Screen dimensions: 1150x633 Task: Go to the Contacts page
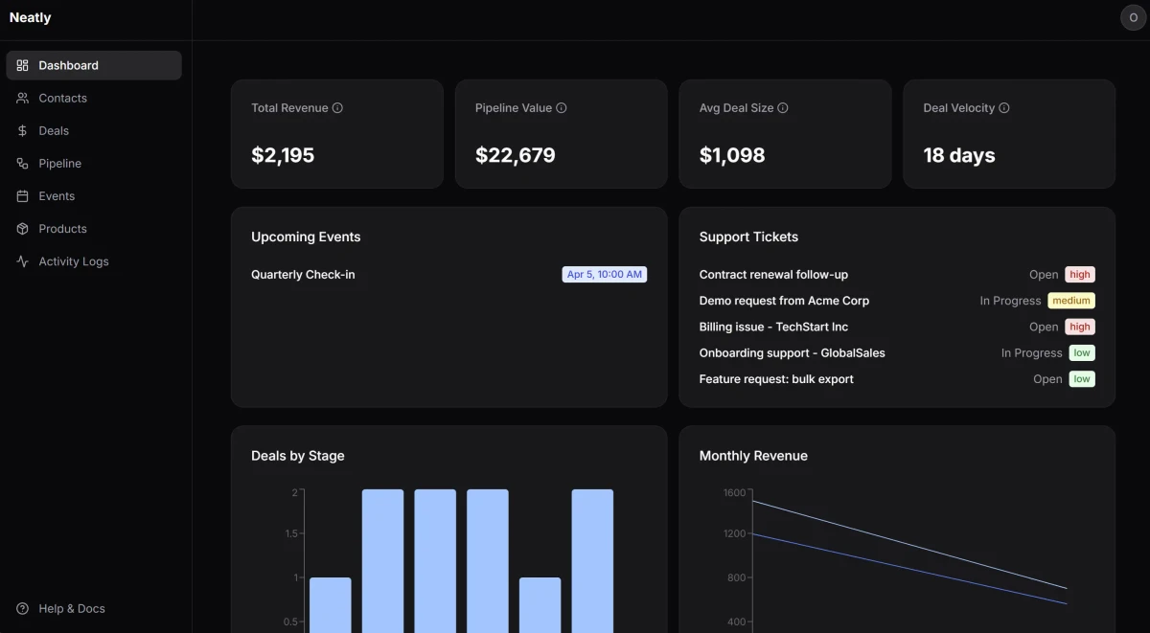click(94, 98)
